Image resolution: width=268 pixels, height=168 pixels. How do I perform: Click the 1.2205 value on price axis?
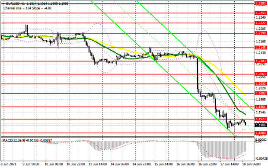tap(261, 29)
